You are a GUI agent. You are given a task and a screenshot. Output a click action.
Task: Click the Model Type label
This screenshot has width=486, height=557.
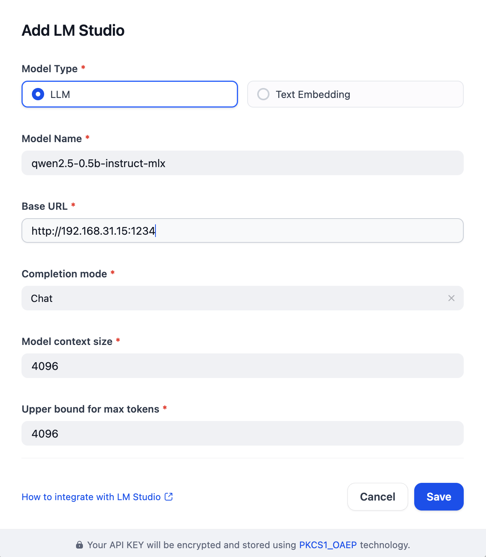pyautogui.click(x=50, y=69)
